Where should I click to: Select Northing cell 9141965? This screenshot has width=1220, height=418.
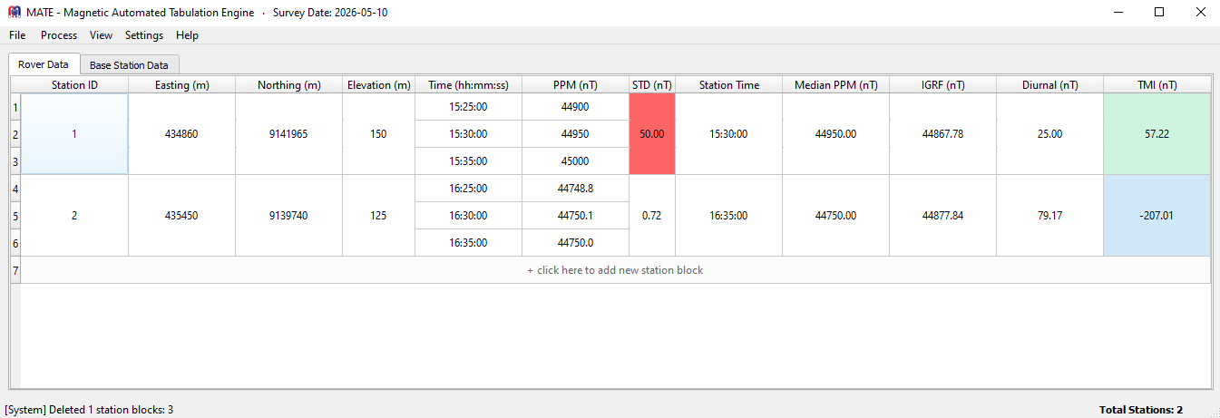(288, 134)
